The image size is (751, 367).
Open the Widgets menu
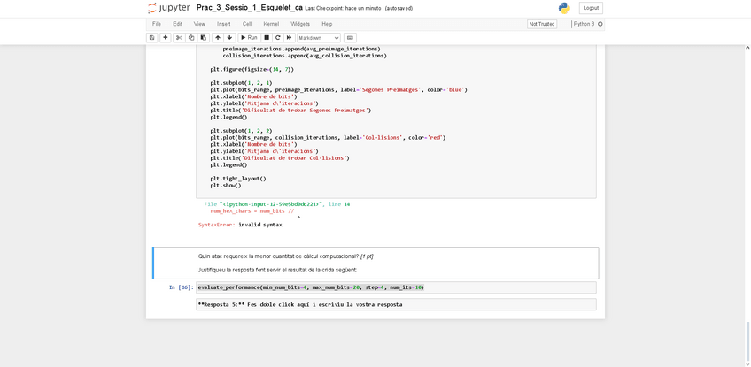click(x=300, y=24)
